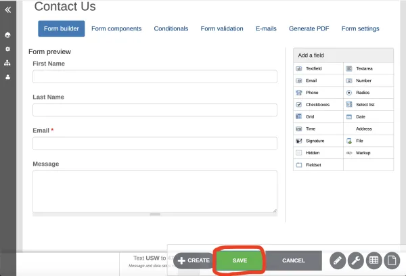406x276 pixels.
Task: Click the table grid round icon
Action: (374, 260)
